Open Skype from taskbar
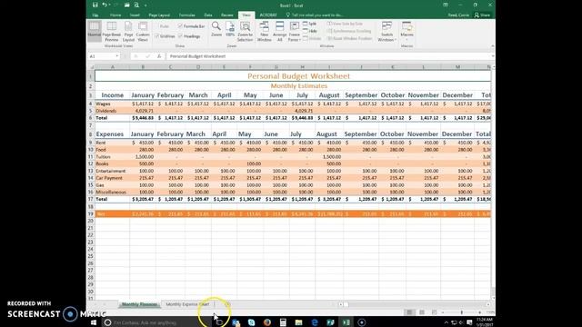This screenshot has height=327, width=582. point(251,322)
